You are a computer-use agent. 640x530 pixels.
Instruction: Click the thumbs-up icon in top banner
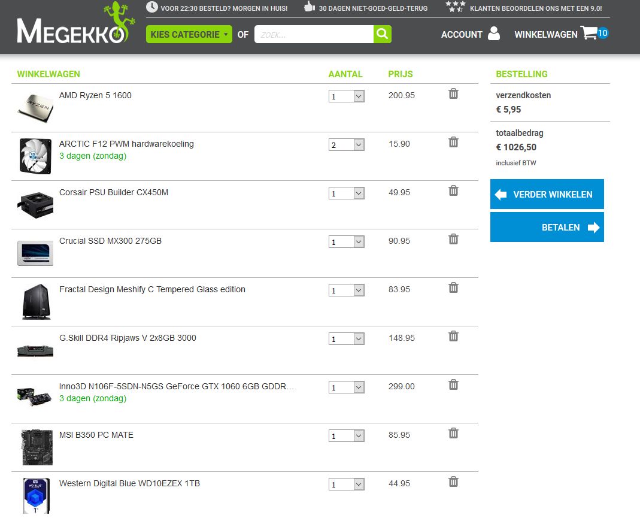[310, 7]
